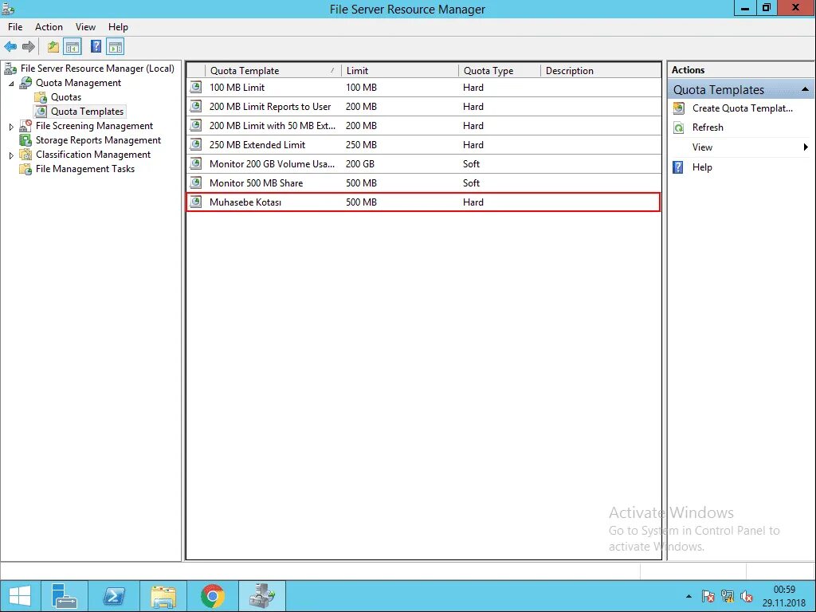Screen dimensions: 816x612
Task: Open File Explorer from the taskbar
Action: [163, 596]
